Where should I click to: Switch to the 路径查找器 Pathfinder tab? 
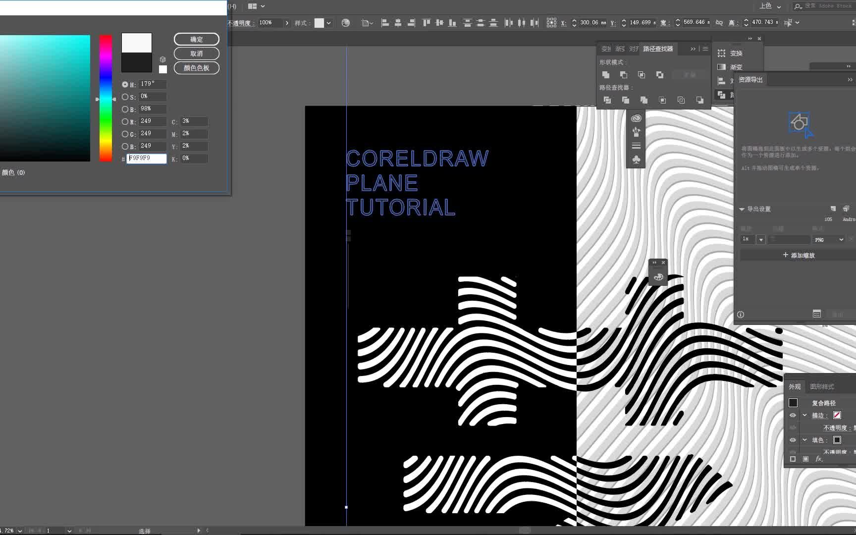coord(658,49)
